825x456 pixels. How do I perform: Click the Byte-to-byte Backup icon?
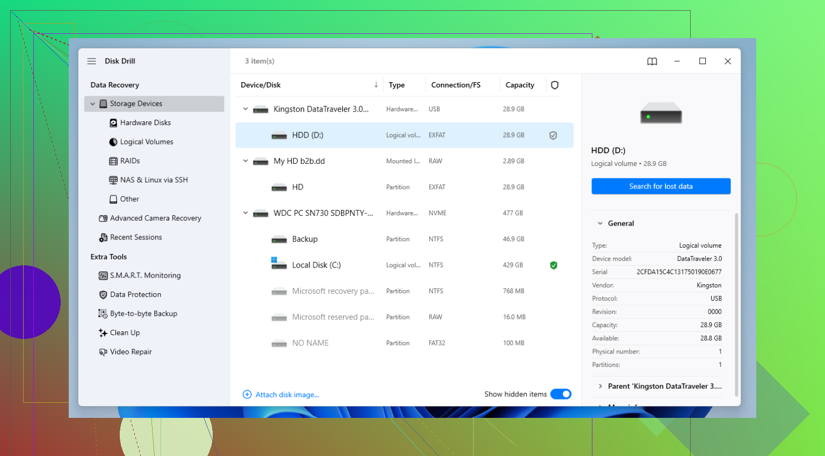103,314
